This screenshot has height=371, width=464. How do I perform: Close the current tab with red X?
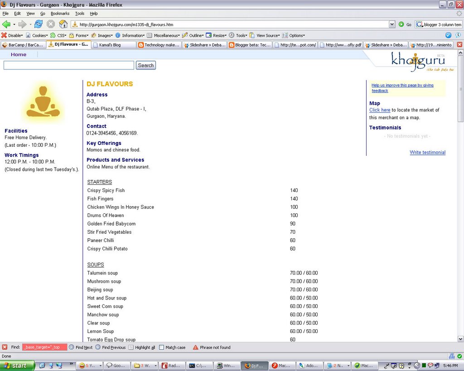pyautogui.click(x=459, y=45)
